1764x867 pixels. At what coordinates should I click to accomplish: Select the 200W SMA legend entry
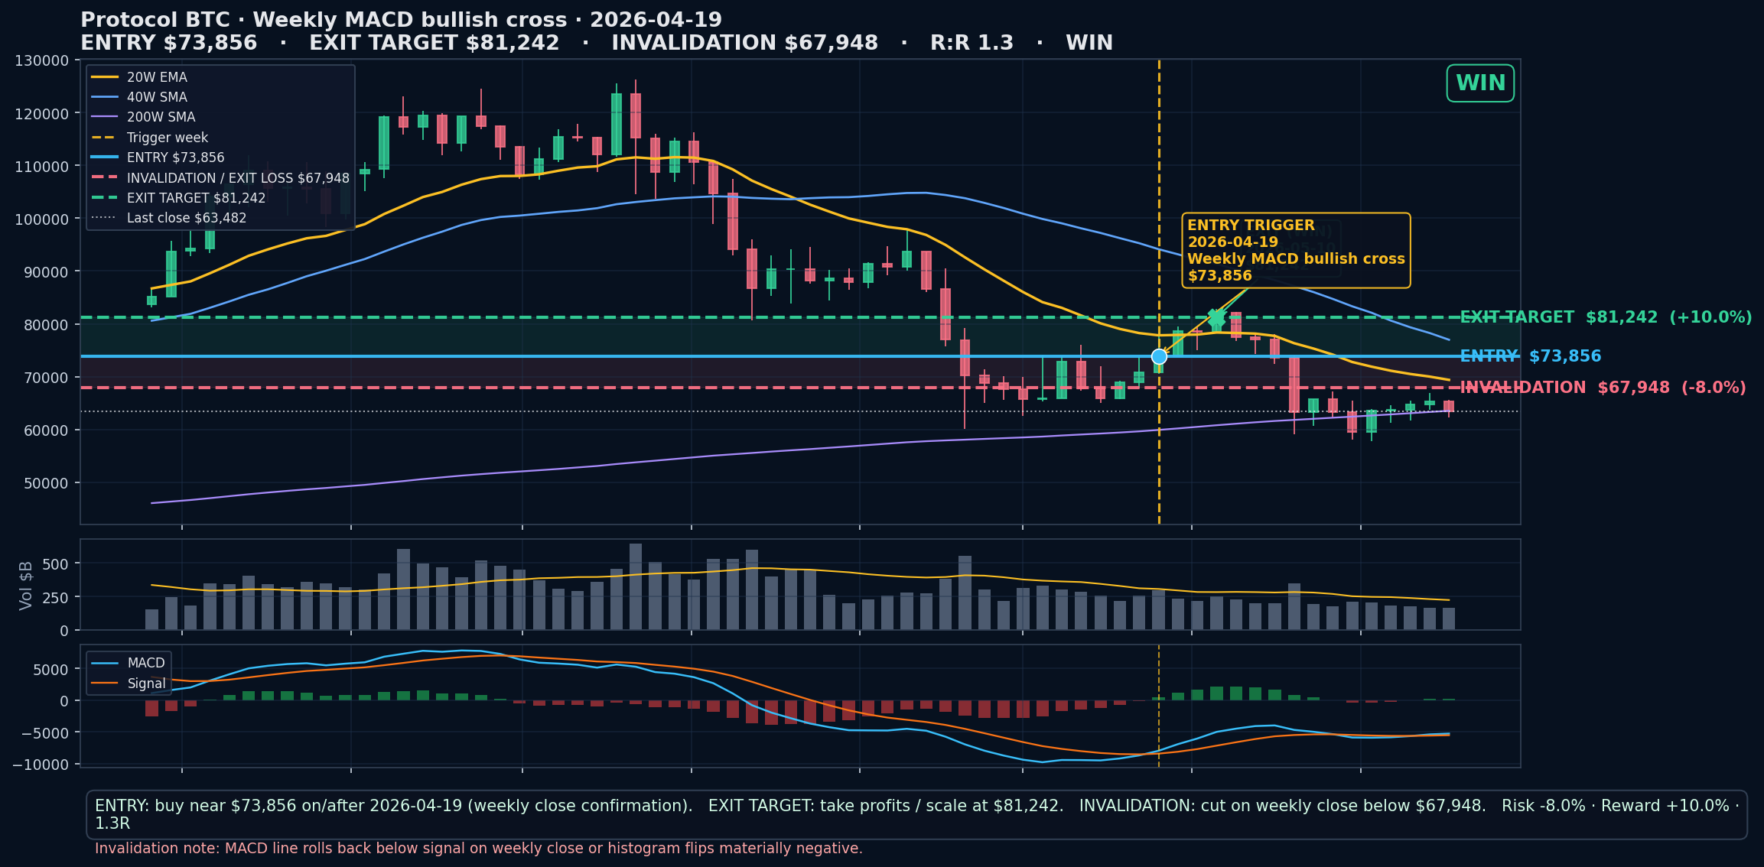click(143, 117)
